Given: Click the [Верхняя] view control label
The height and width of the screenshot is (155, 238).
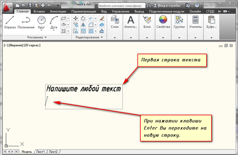Looking at the screenshot, I should 16,45.
